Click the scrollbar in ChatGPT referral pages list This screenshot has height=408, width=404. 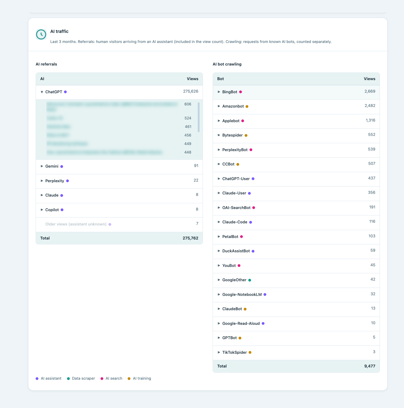[199, 117]
